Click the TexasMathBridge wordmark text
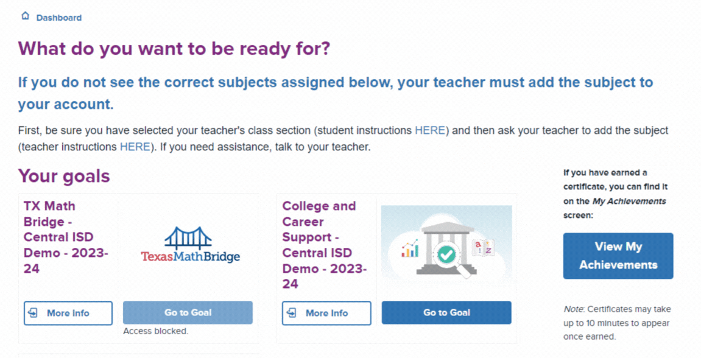 click(x=190, y=256)
